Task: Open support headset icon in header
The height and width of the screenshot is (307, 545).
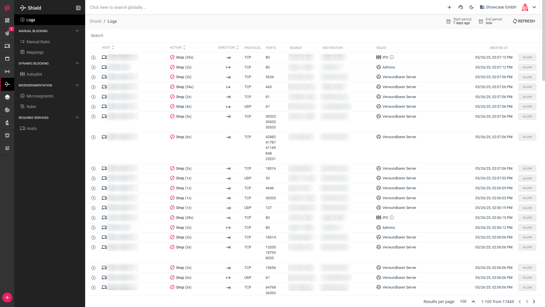Action: pos(461,7)
